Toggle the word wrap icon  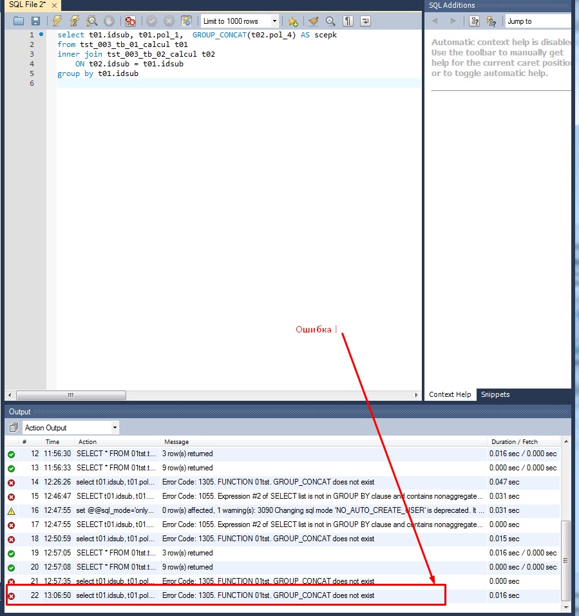365,21
